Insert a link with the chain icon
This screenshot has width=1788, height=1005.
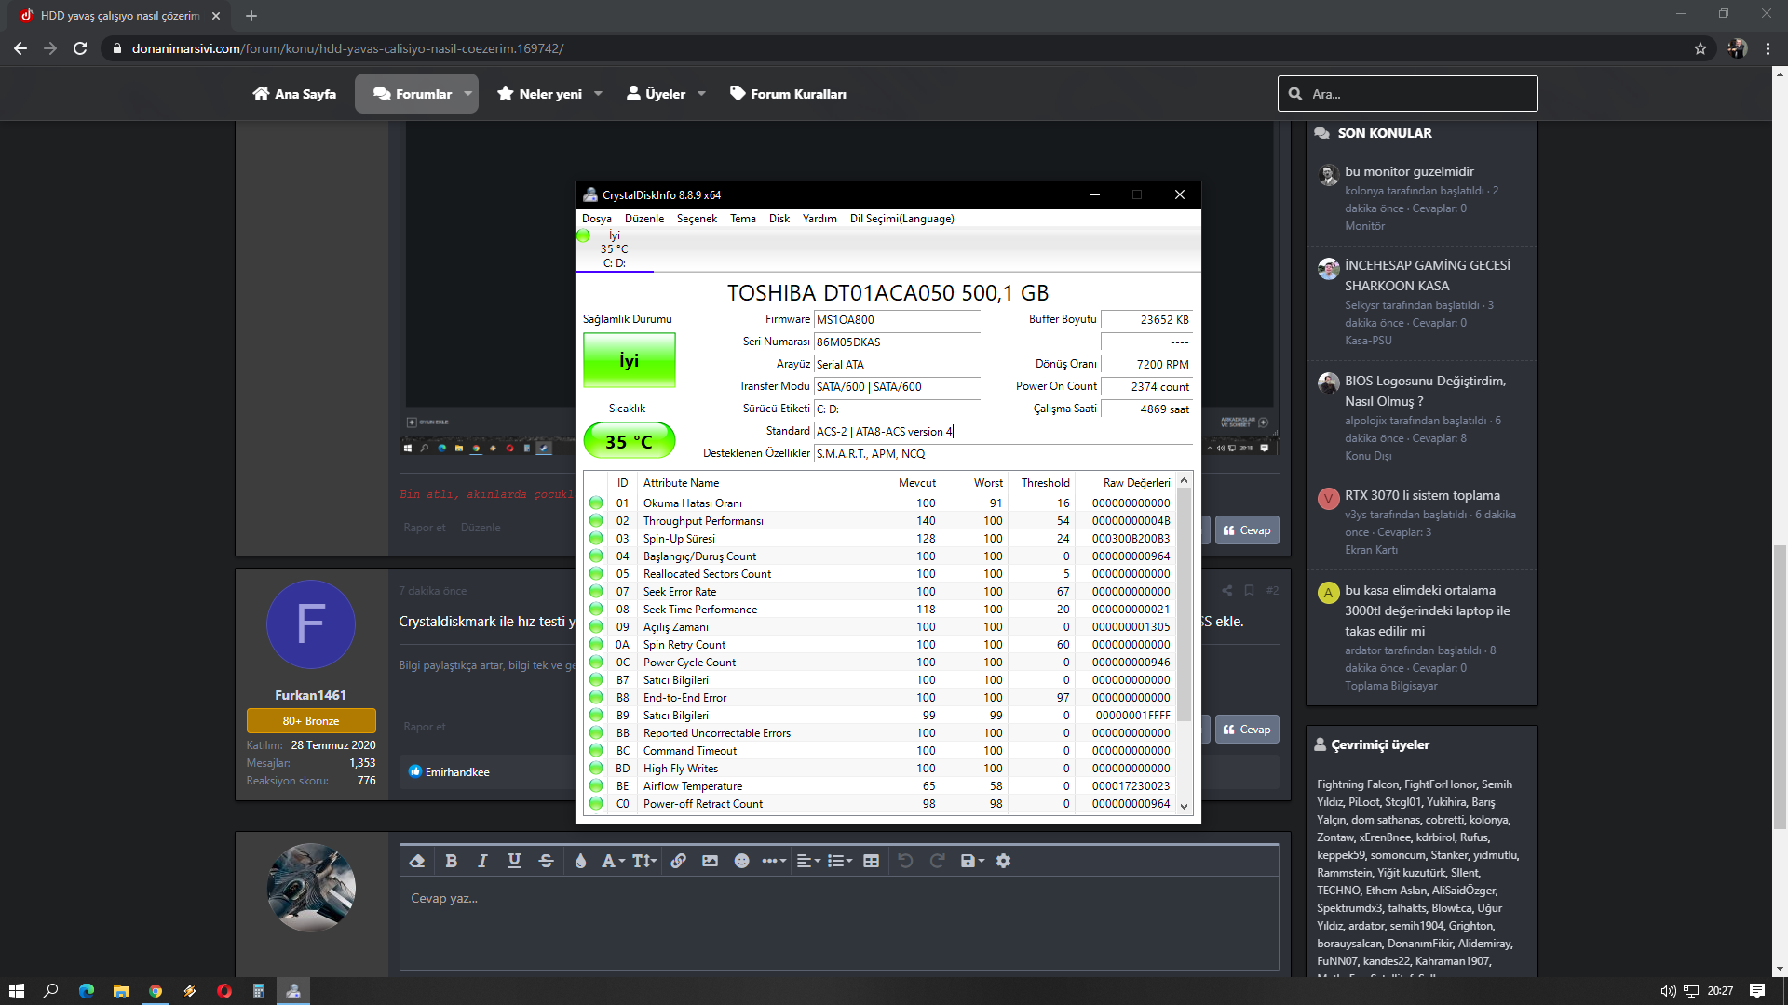click(x=678, y=861)
